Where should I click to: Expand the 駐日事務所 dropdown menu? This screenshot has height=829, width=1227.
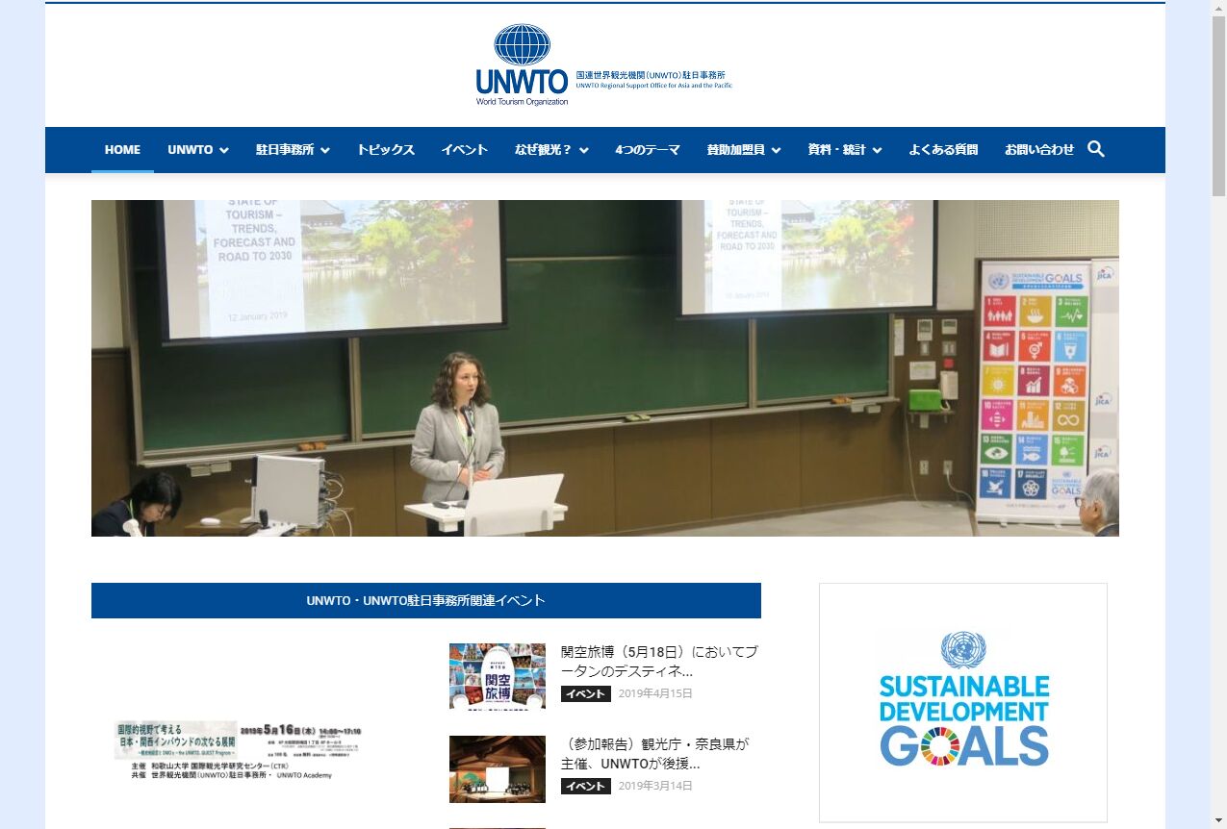tap(293, 150)
